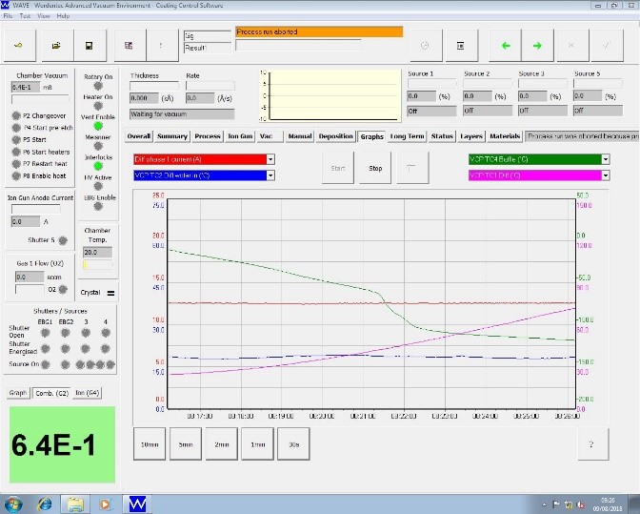The width and height of the screenshot is (640, 514).
Task: Click the help question mark button
Action: (x=592, y=443)
